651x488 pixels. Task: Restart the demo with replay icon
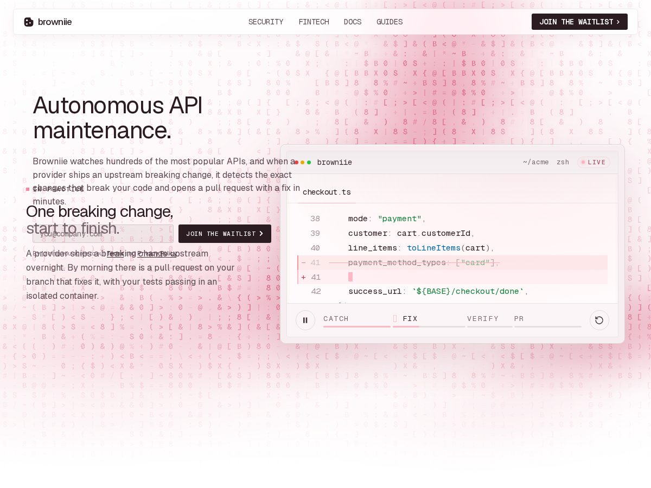[599, 320]
